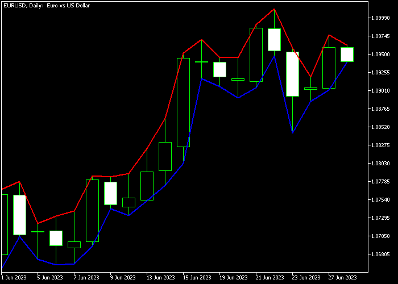Select the 7 Jun 2023 date label
The width and height of the screenshot is (398, 284).
86,278
